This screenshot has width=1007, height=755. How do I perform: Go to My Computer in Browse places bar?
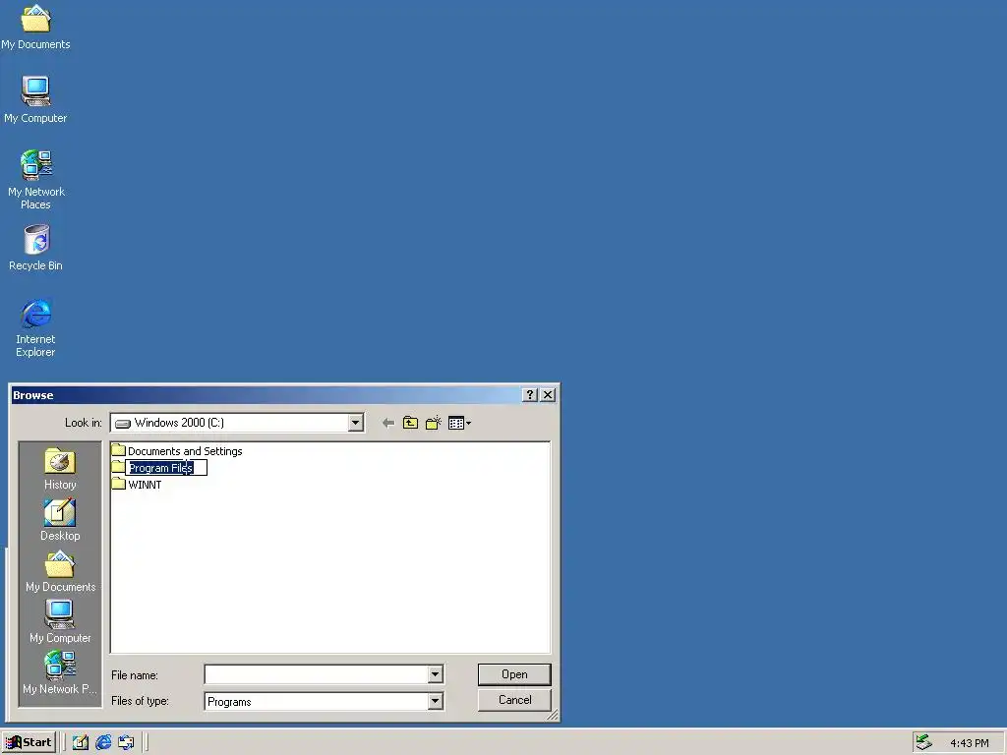pos(60,622)
